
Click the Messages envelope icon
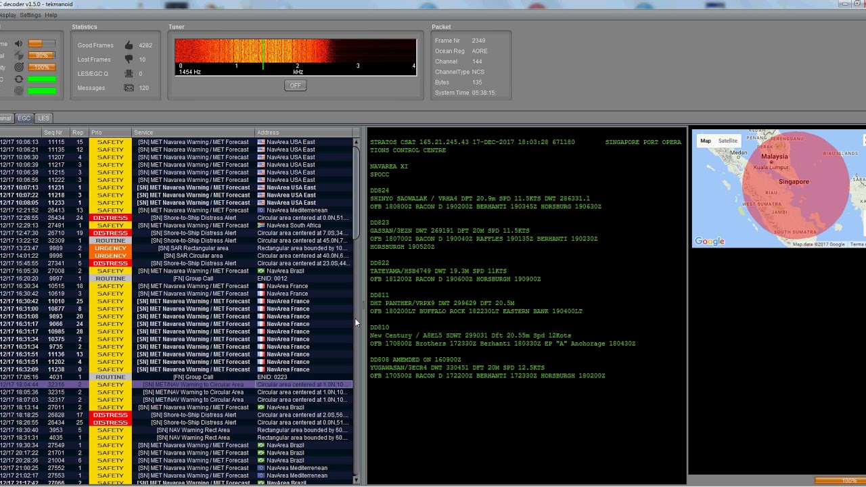(129, 88)
